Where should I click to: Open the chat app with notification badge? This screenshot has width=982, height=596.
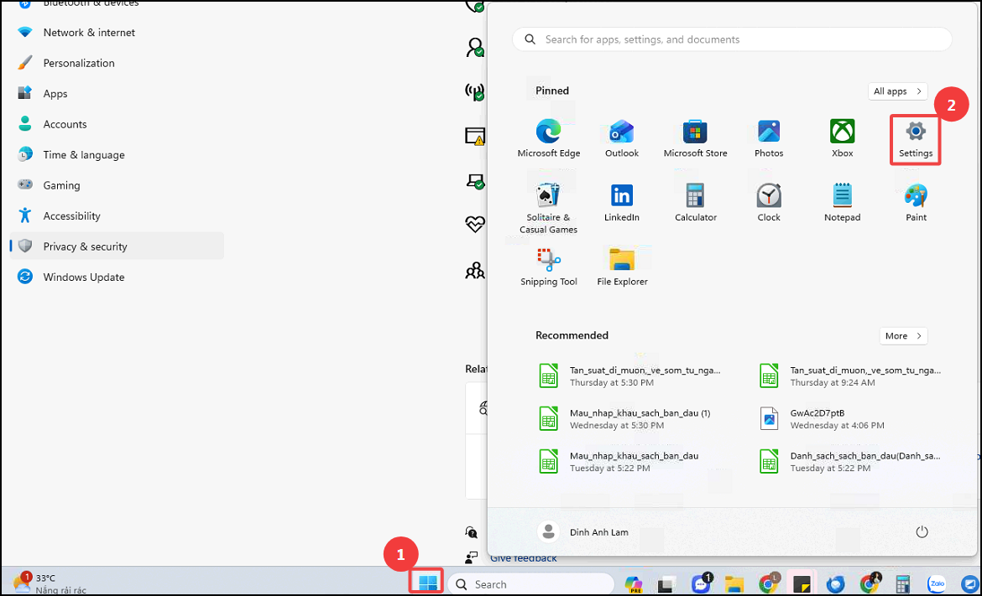pyautogui.click(x=701, y=584)
